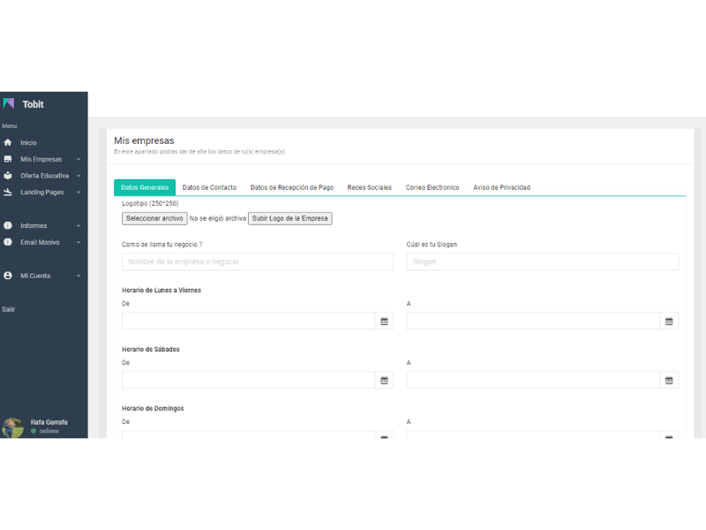Click the Mi Cuenta user icon
706x530 pixels.
pyautogui.click(x=8, y=276)
